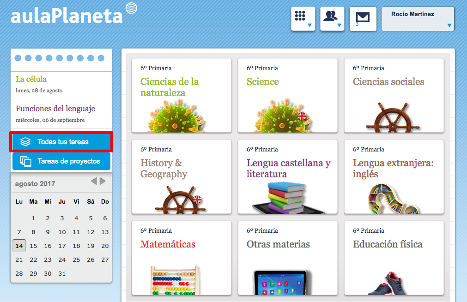467x302 pixels.
Task: Expand the Rocío Martínez user dropdown
Action: point(418,19)
